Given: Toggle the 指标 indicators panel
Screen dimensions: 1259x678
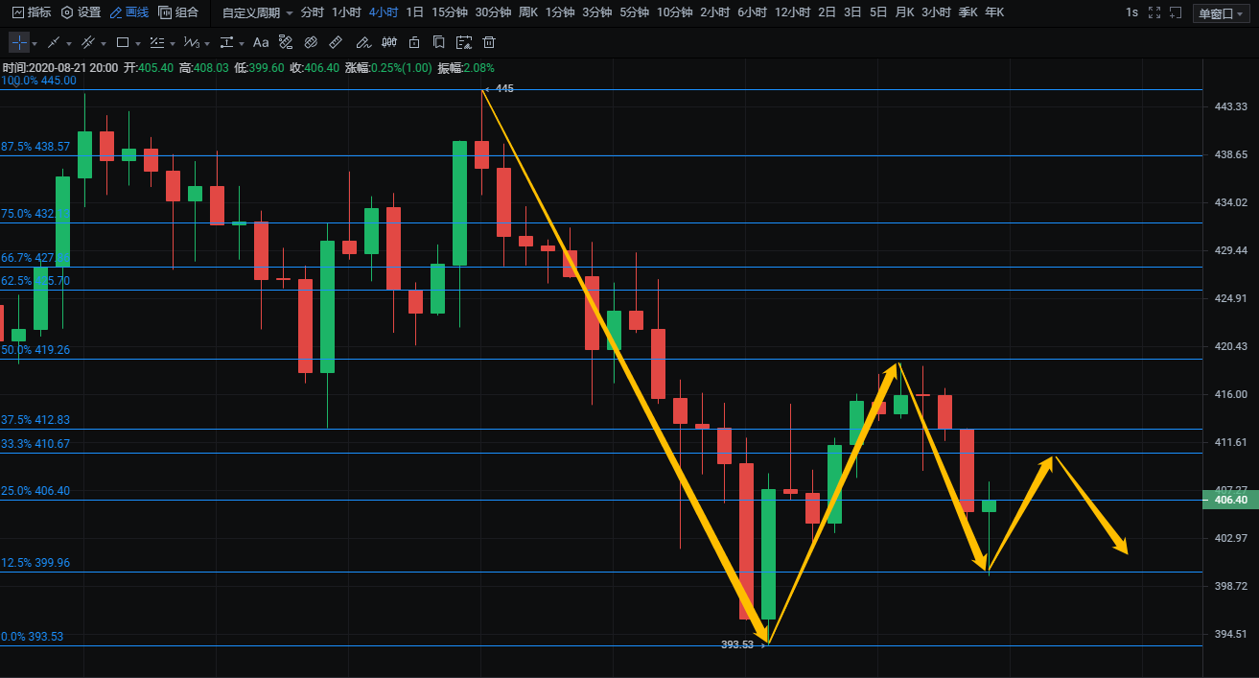Looking at the screenshot, I should tap(32, 12).
